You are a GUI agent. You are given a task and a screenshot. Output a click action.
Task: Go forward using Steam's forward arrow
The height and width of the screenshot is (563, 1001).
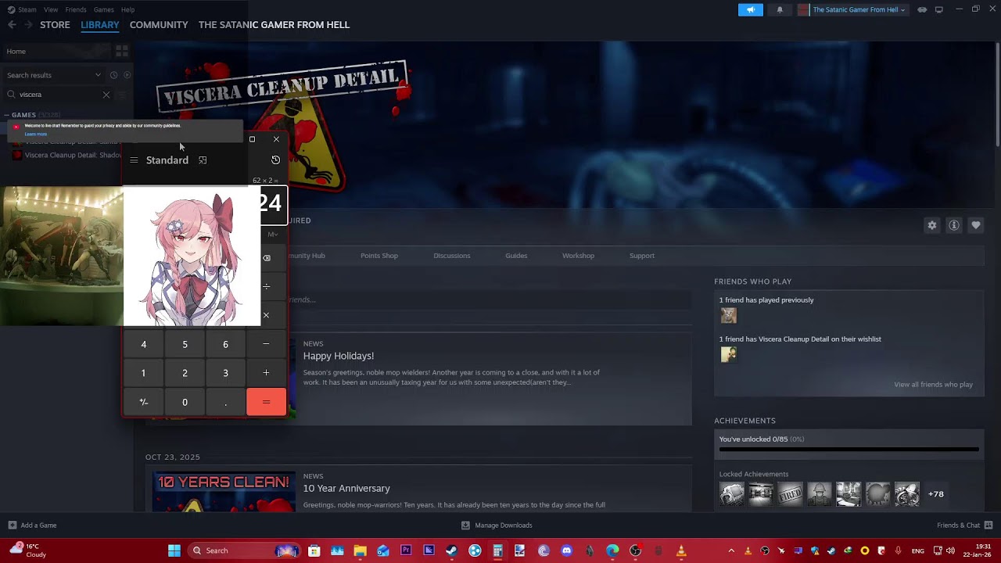tap(28, 25)
